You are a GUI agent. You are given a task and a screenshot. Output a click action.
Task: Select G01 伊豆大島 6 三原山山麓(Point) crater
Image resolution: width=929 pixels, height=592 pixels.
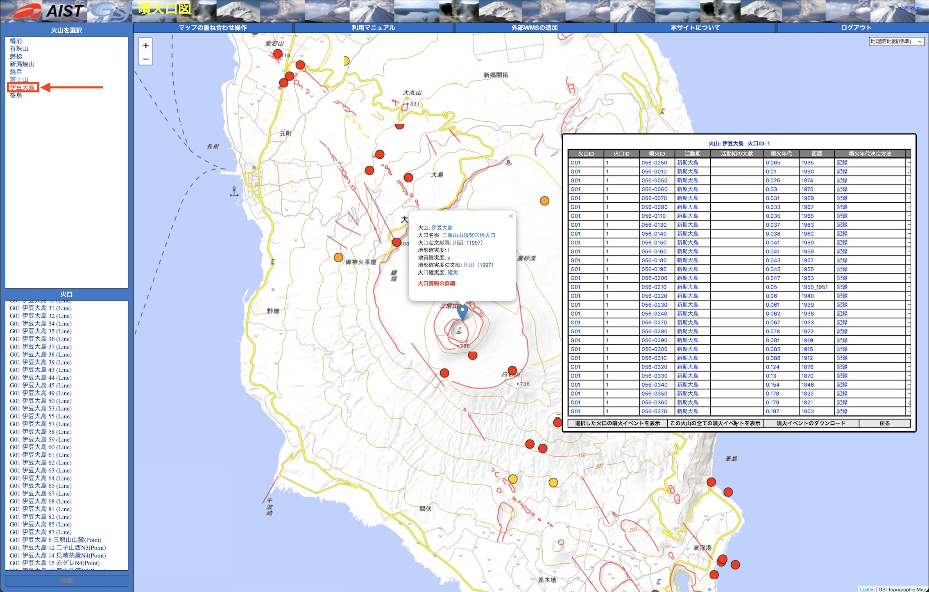[x=55, y=540]
